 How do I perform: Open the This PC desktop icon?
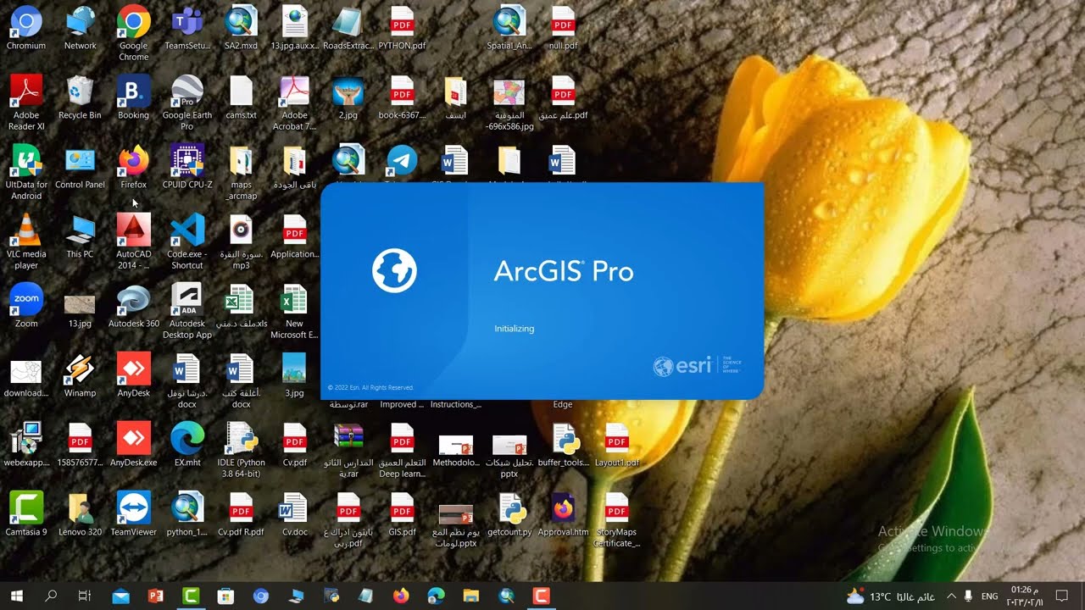tap(81, 236)
